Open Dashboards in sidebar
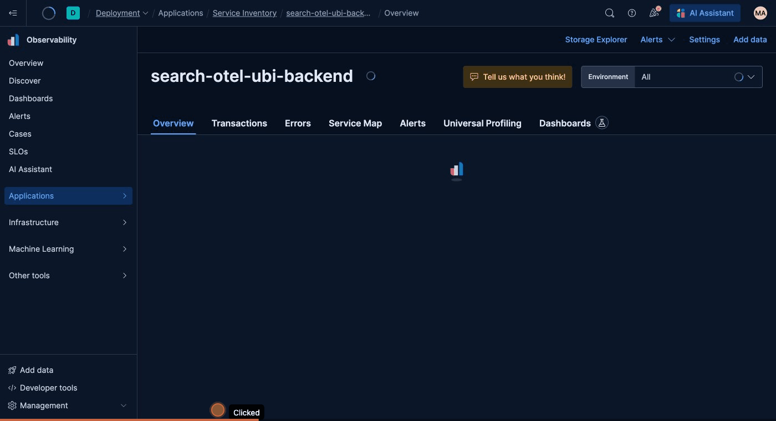776x421 pixels. [x=31, y=98]
